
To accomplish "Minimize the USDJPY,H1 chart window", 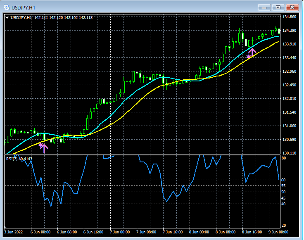I will [x=264, y=7].
